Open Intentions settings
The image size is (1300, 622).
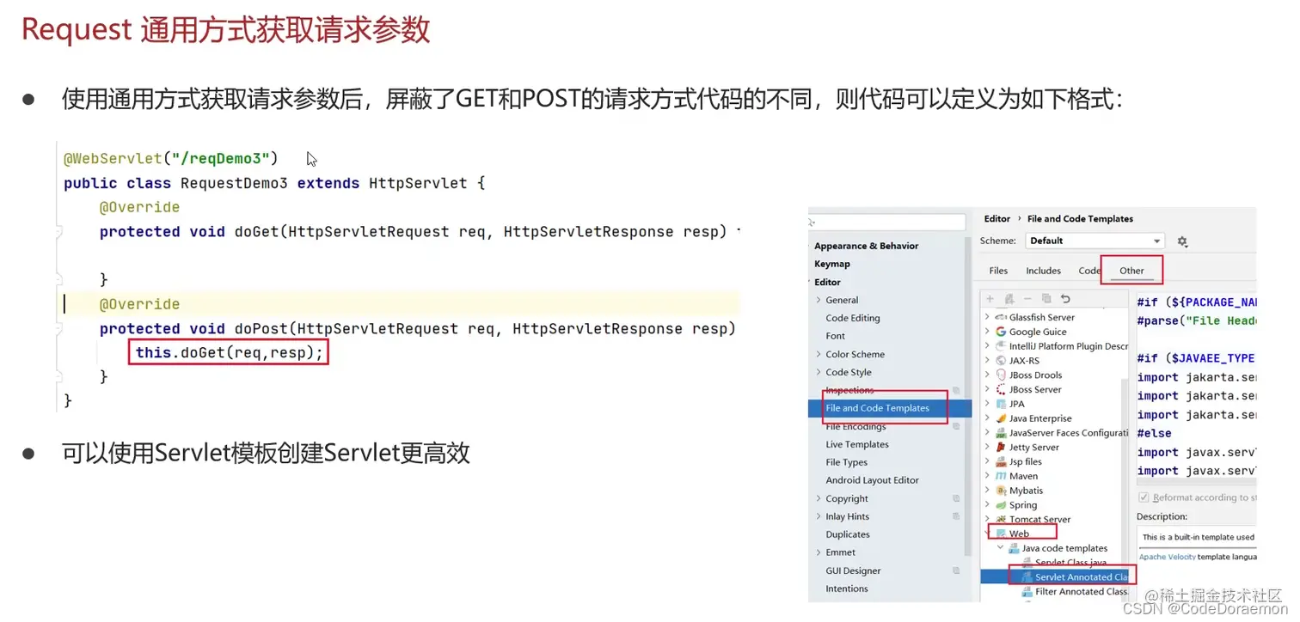pyautogui.click(x=847, y=588)
